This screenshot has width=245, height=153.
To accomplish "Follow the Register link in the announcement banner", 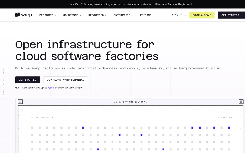I will [x=185, y=4].
